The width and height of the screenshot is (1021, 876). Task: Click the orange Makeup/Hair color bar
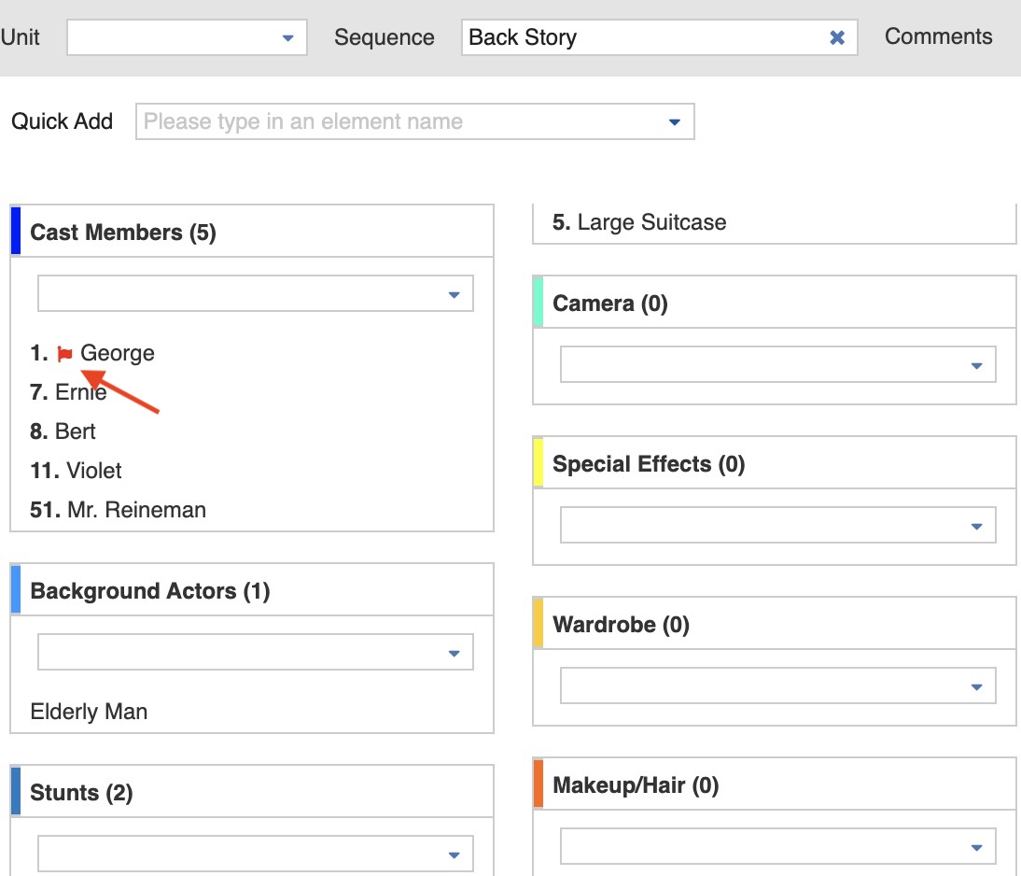pyautogui.click(x=538, y=784)
